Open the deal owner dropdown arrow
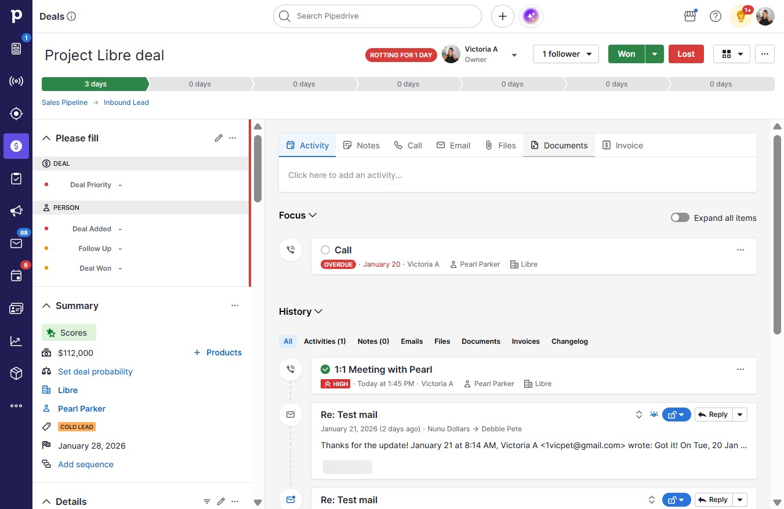Screen dimensions: 784x509 [514, 55]
